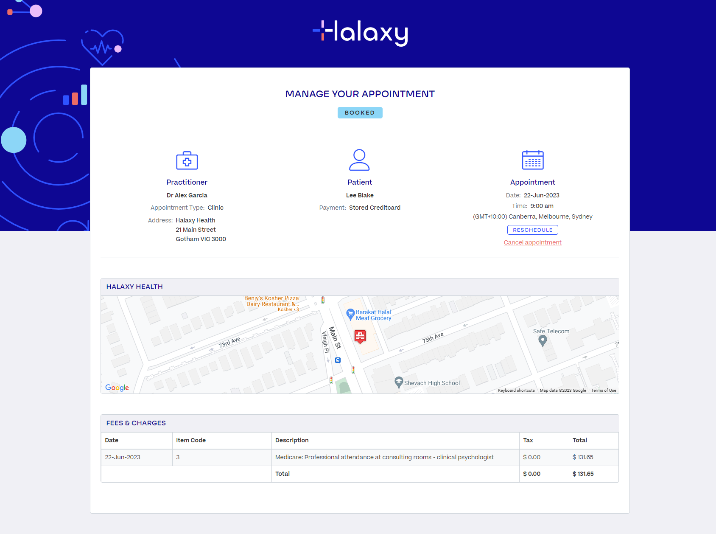Screen dimensions: 716x534
Task: Click the Medicare description table cell
Action: point(384,457)
